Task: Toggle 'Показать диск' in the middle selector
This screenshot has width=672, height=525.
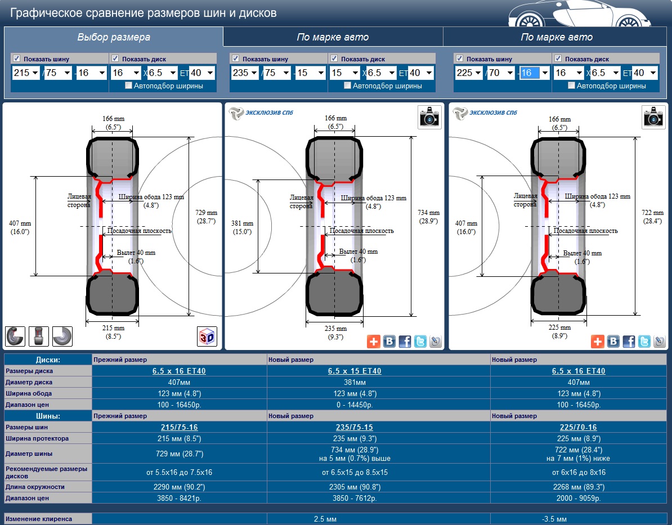Action: coord(334,59)
